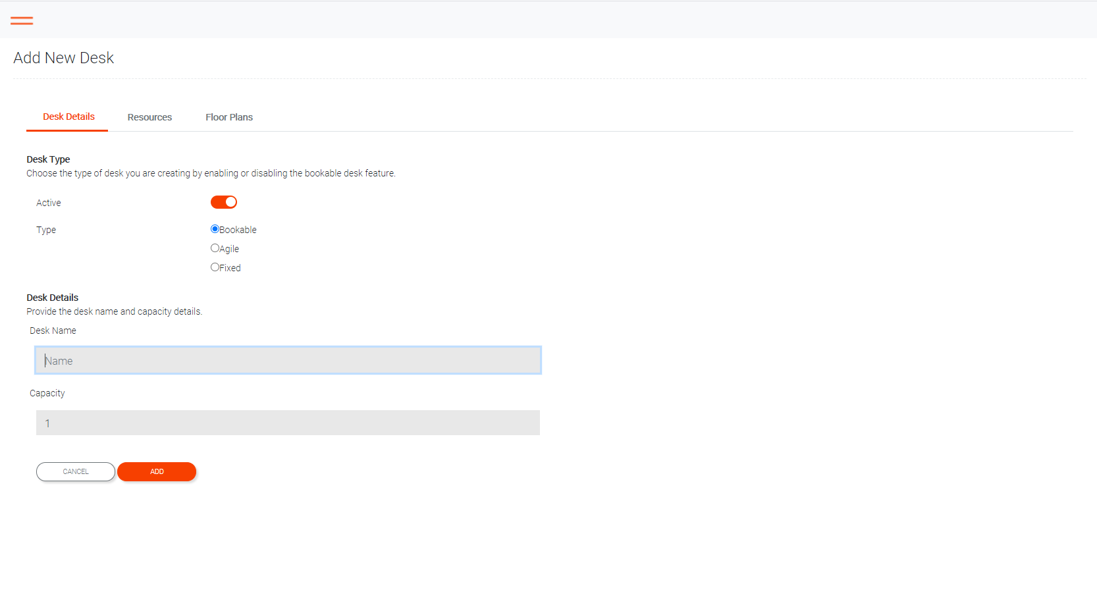
Task: Click the 'Capacity' field label
Action: (x=47, y=393)
